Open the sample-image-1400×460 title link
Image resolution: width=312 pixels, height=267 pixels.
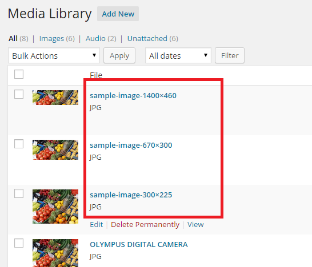pos(133,96)
